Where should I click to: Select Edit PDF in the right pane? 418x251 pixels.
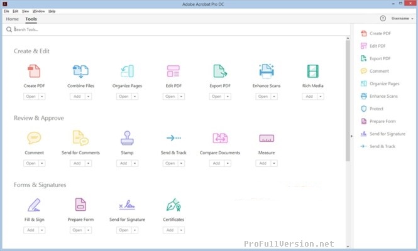373,46
